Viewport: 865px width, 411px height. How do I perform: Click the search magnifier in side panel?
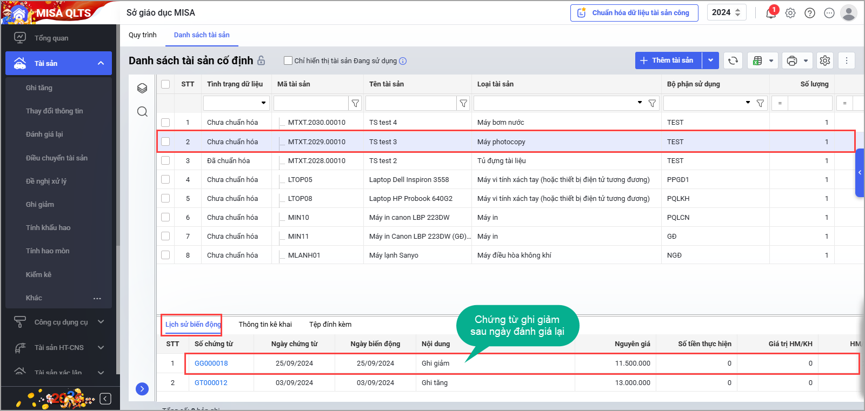[x=142, y=111]
